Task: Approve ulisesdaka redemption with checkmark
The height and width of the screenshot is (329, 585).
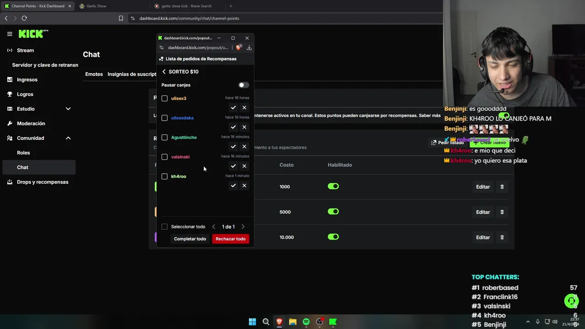Action: [x=233, y=127]
